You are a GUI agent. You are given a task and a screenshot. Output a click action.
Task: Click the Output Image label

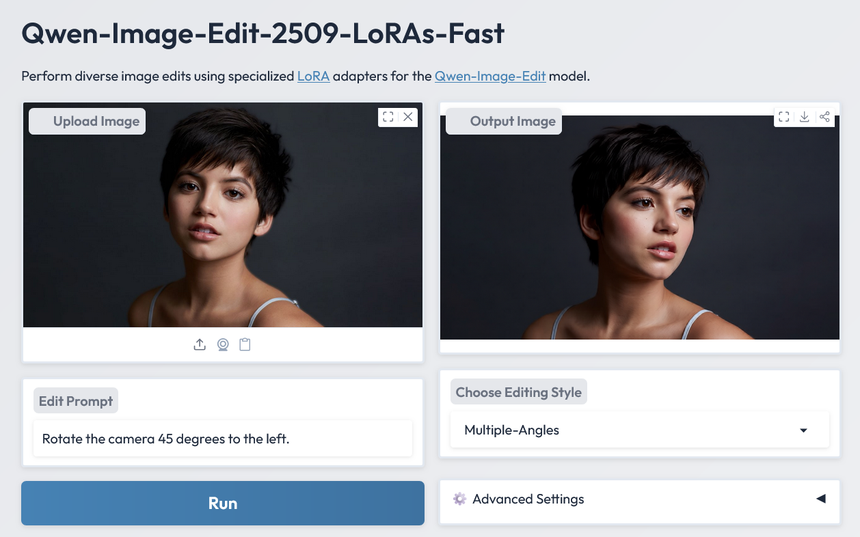point(504,122)
